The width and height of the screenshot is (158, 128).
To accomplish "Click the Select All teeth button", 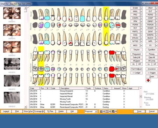I will (x=136, y=58).
